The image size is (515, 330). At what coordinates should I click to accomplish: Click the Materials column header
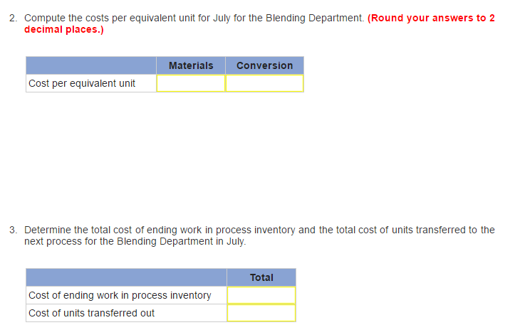[x=190, y=65]
